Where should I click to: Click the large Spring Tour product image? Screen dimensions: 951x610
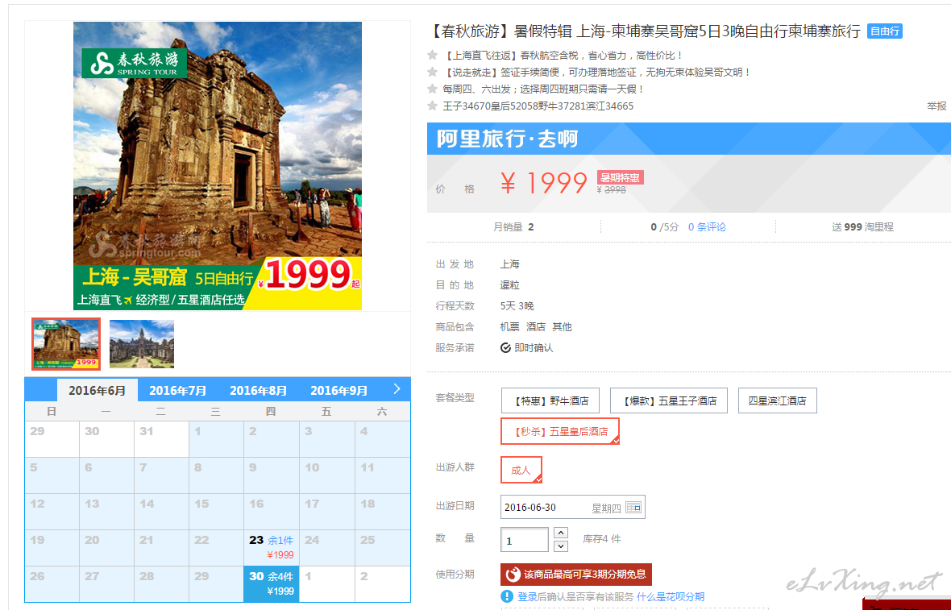[x=218, y=165]
